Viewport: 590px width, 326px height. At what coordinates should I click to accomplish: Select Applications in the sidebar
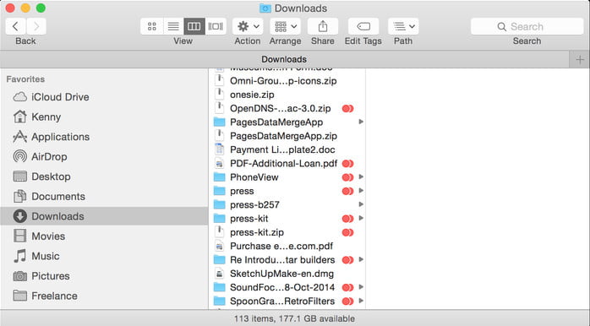60,137
